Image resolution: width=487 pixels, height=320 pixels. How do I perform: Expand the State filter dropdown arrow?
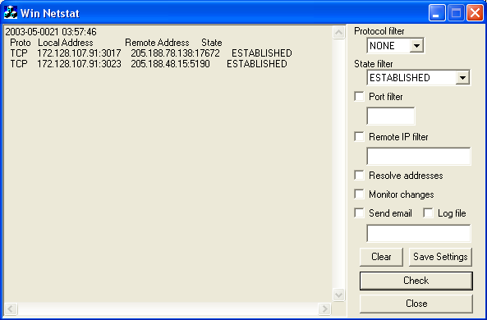462,78
